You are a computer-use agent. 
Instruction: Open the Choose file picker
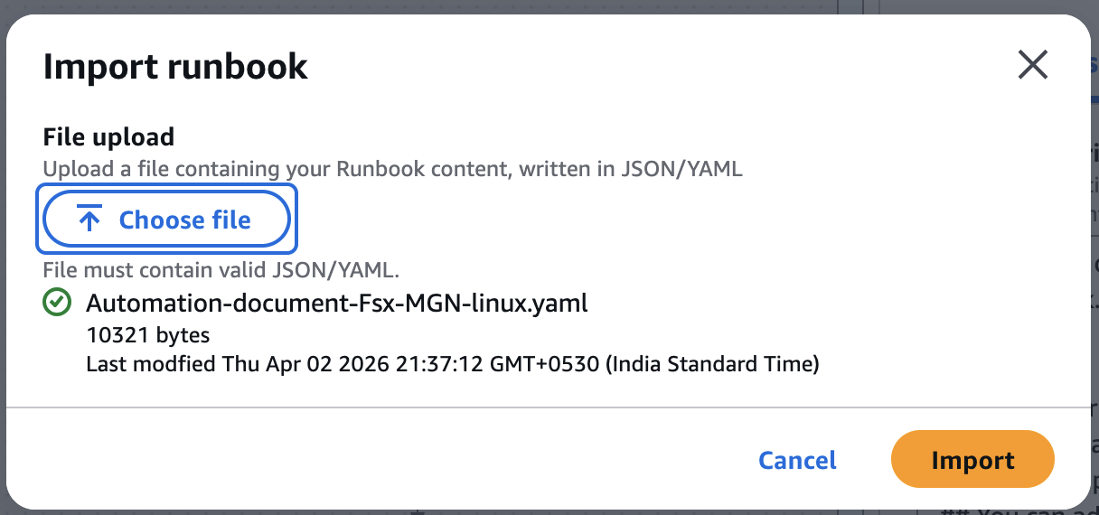point(166,220)
